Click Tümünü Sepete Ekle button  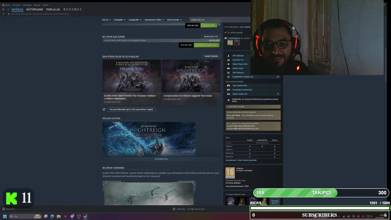point(207,45)
